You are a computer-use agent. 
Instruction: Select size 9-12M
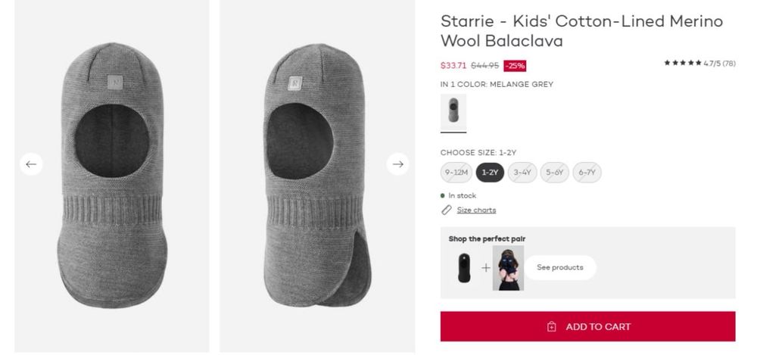click(x=456, y=173)
